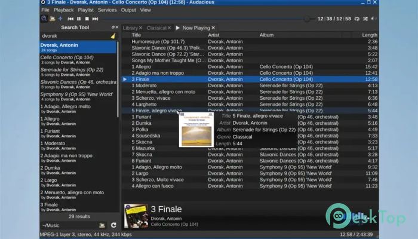Image resolution: width=418 pixels, height=239 pixels.
Task: Select 3 Scherzo, Molto vivace track
Action: tap(250, 179)
